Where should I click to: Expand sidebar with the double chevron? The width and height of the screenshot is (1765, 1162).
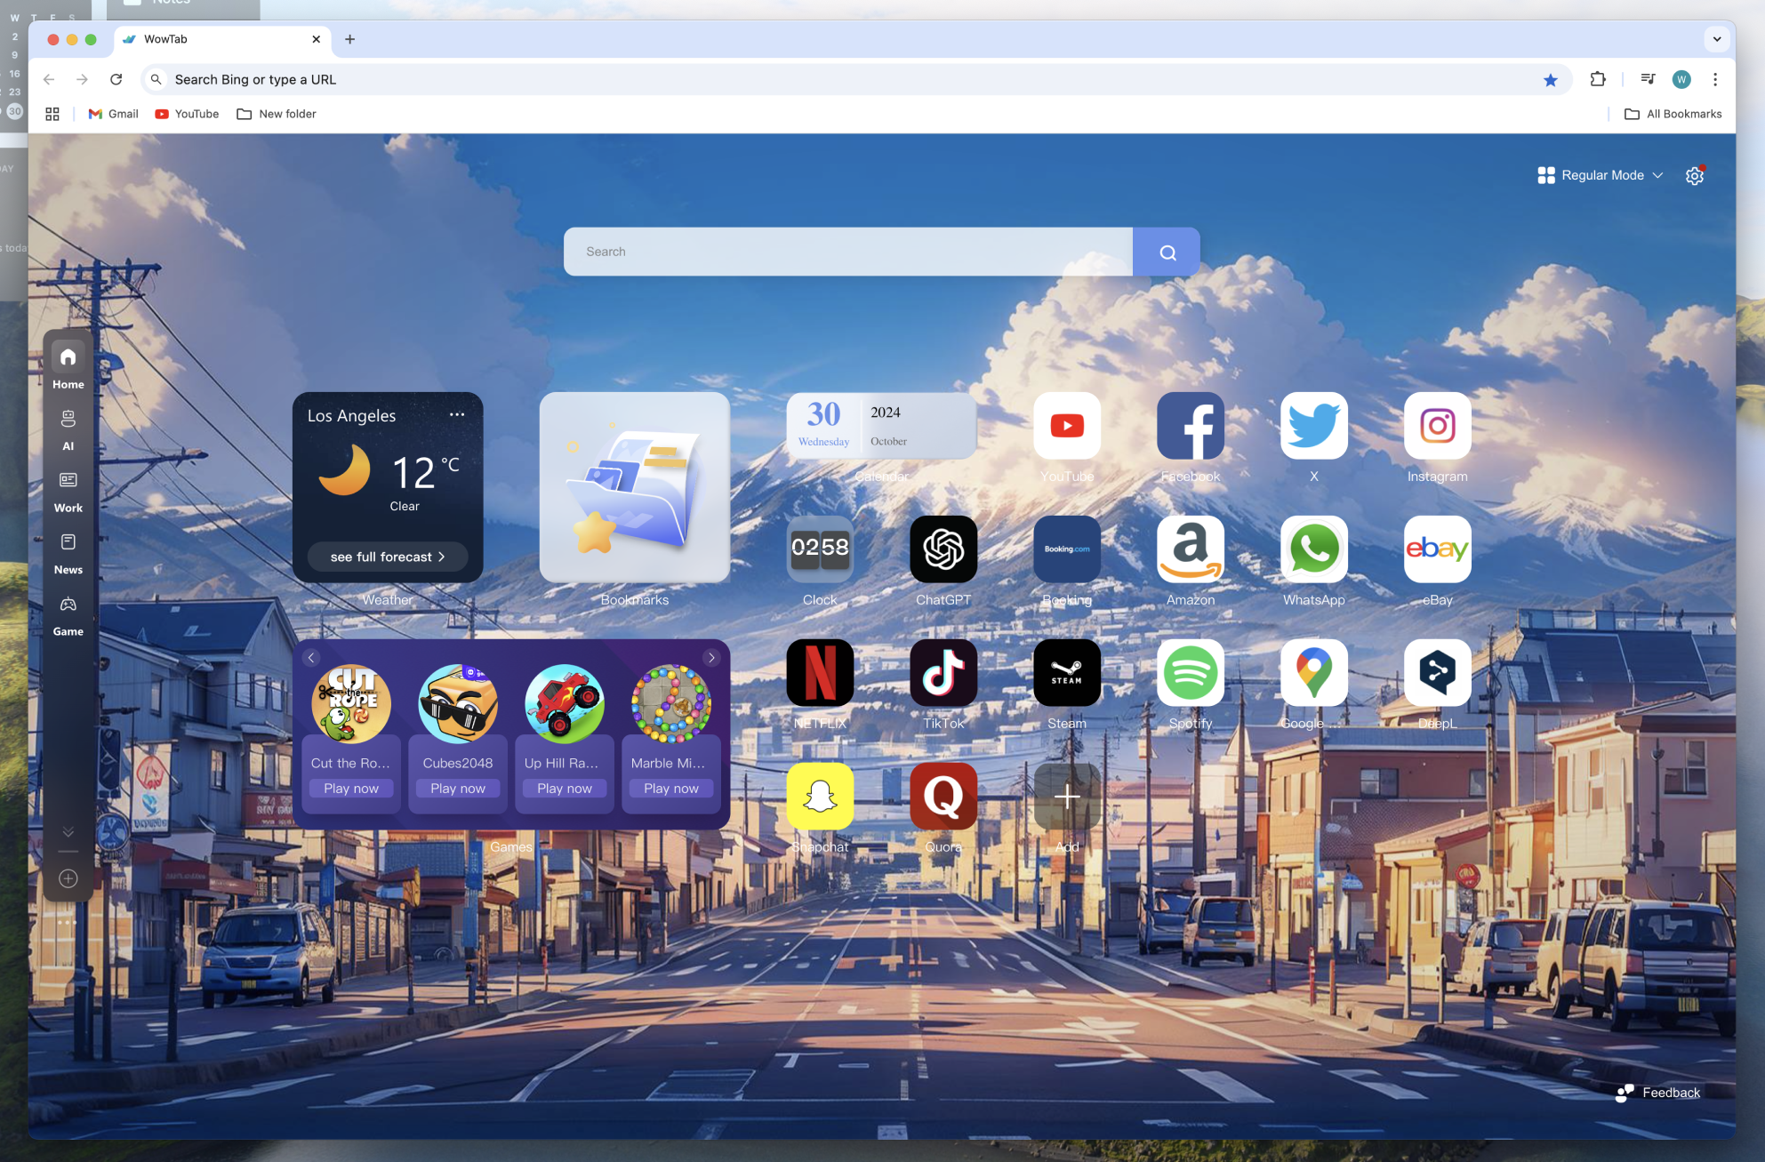tap(68, 832)
